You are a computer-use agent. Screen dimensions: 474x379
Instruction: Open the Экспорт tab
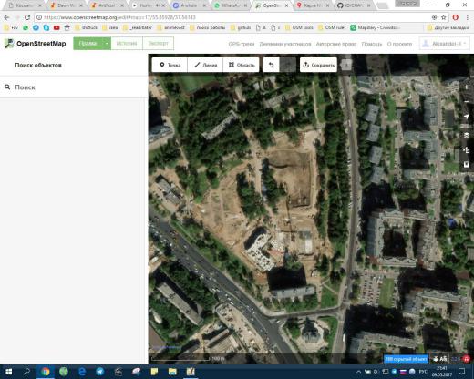coord(158,44)
